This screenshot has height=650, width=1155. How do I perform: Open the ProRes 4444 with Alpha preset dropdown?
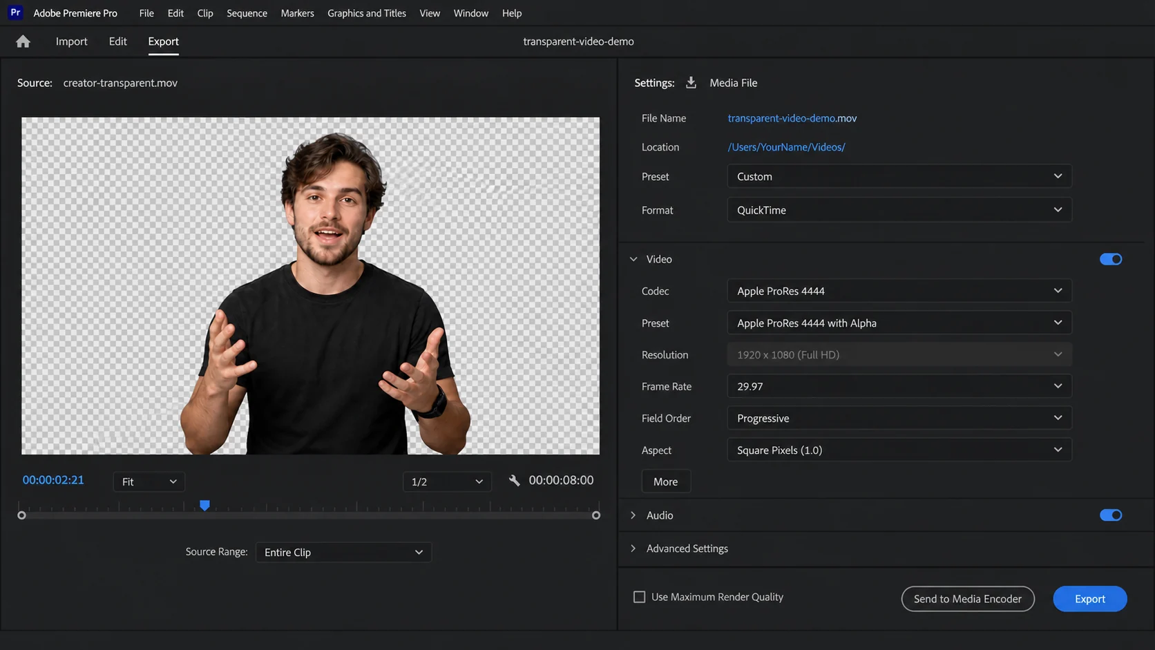coord(899,323)
